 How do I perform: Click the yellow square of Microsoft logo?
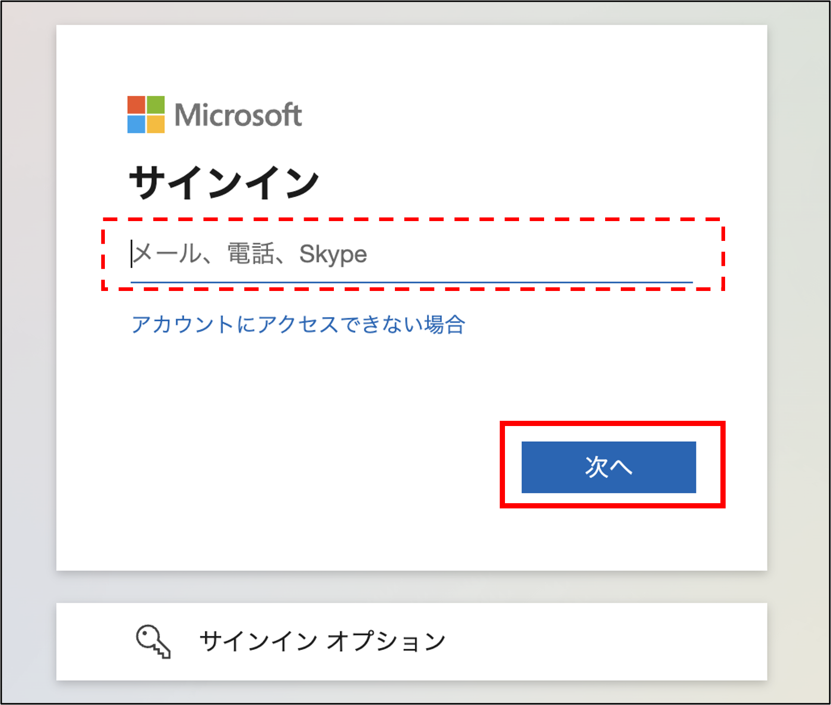click(155, 124)
